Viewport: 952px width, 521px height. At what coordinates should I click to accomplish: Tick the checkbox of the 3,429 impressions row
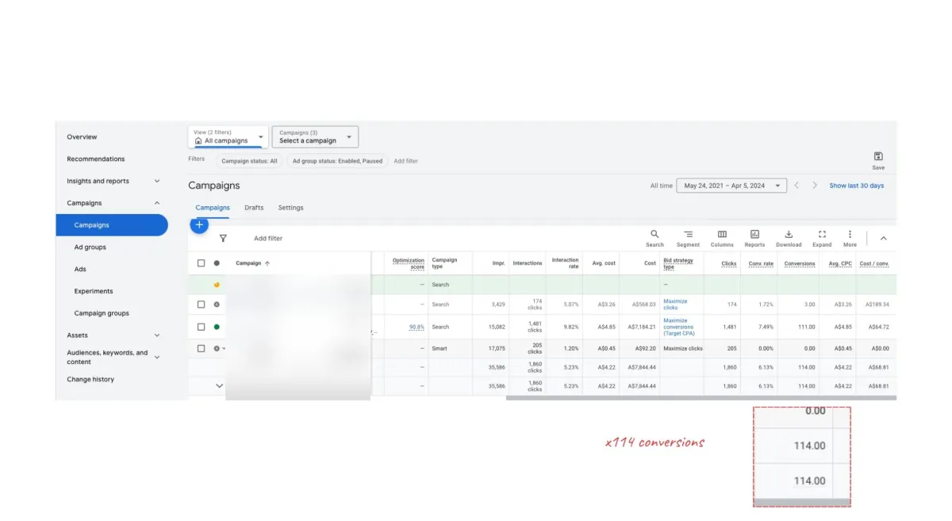click(x=201, y=305)
